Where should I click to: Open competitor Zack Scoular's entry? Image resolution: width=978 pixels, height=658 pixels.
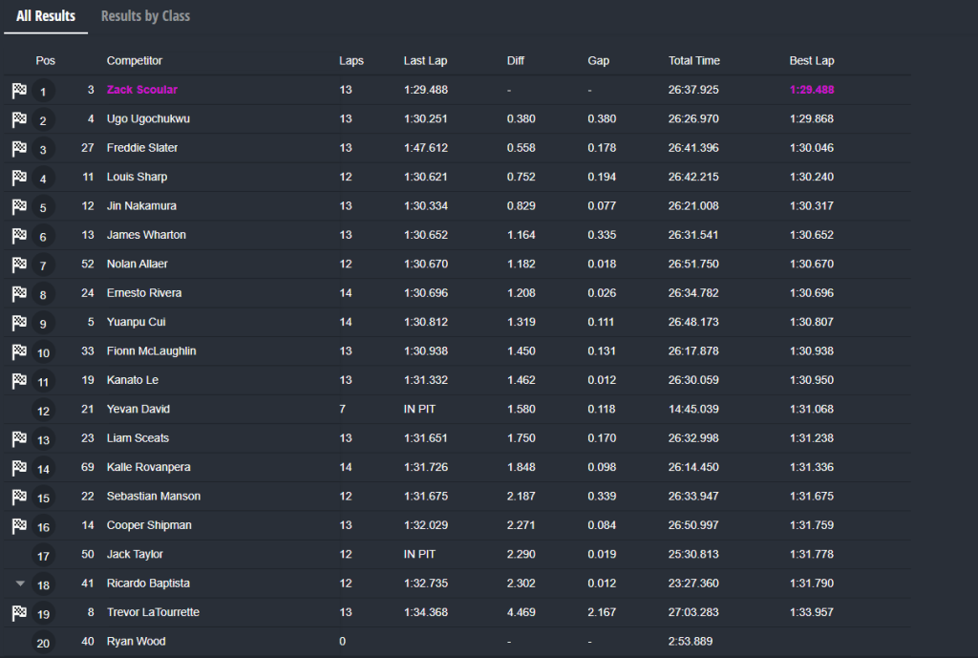pyautogui.click(x=142, y=90)
